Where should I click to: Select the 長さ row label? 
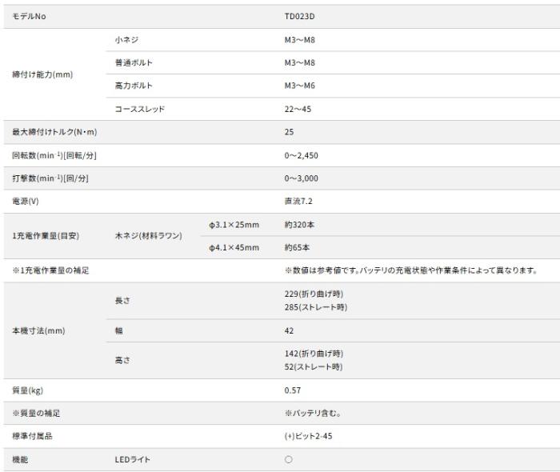point(122,301)
